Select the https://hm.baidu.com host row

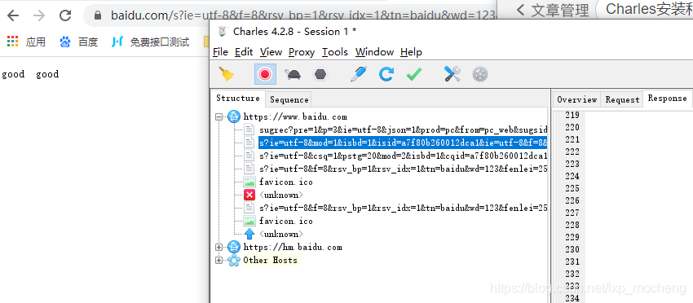click(293, 248)
